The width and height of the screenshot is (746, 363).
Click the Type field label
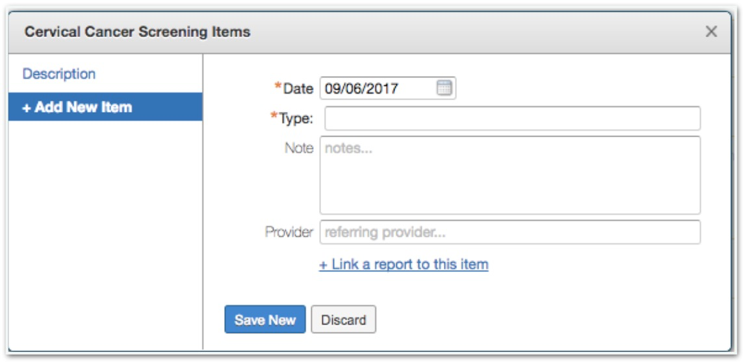(x=296, y=119)
